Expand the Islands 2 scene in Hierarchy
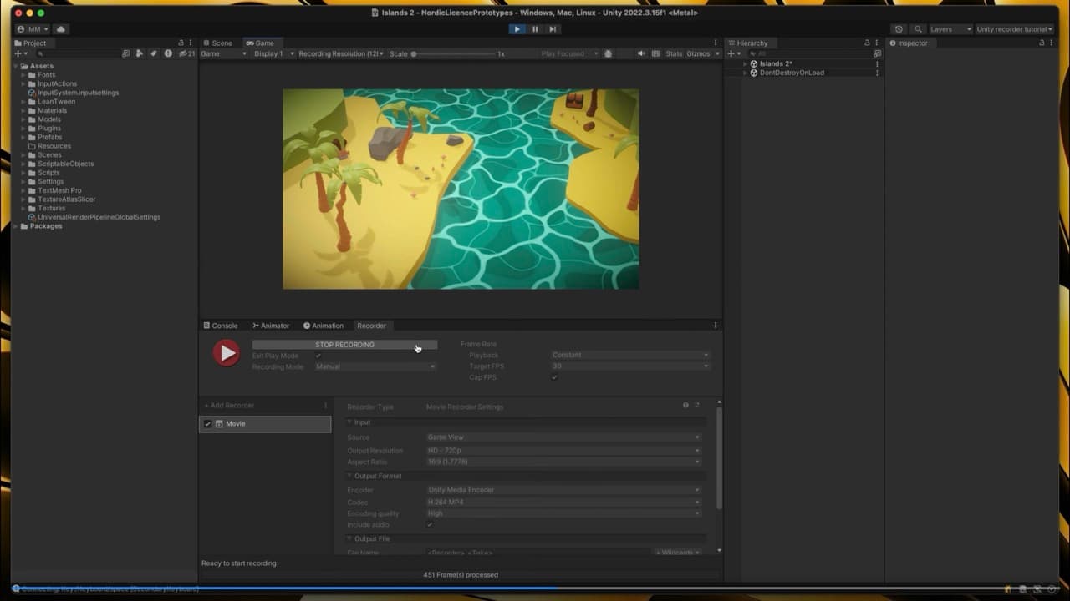1070x601 pixels. (x=745, y=63)
